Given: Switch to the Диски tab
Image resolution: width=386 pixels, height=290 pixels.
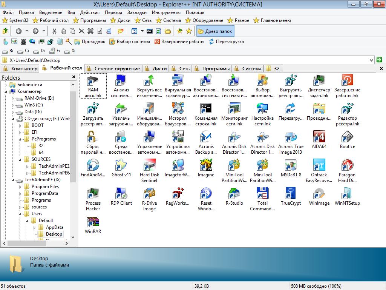Looking at the screenshot, I should [156, 69].
